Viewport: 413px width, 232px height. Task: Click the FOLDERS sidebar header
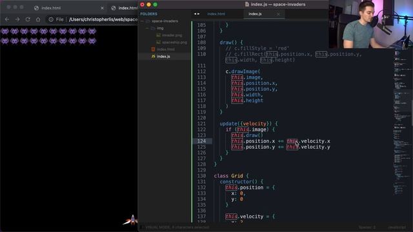148,14
